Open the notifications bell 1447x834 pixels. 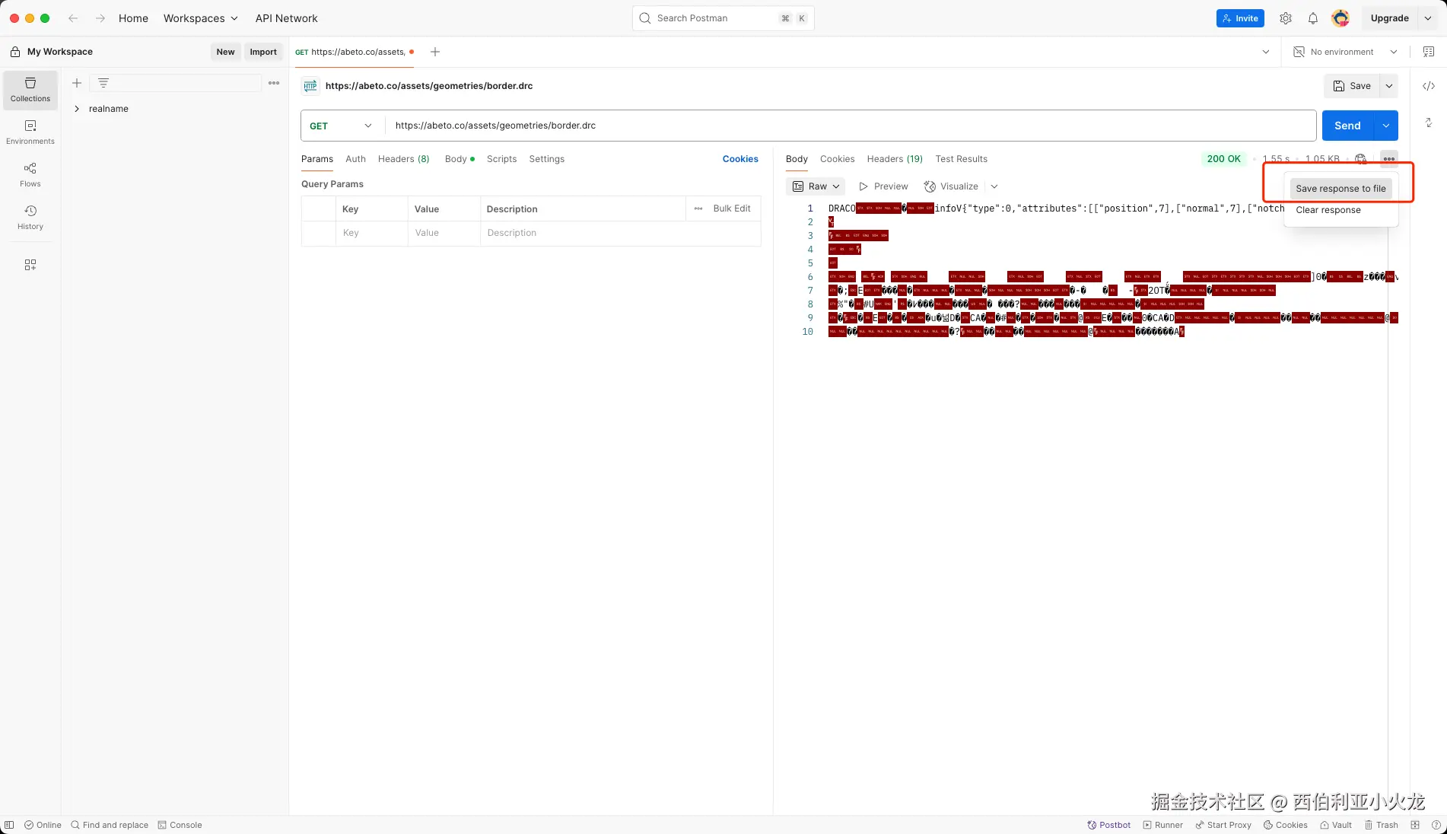pos(1313,18)
